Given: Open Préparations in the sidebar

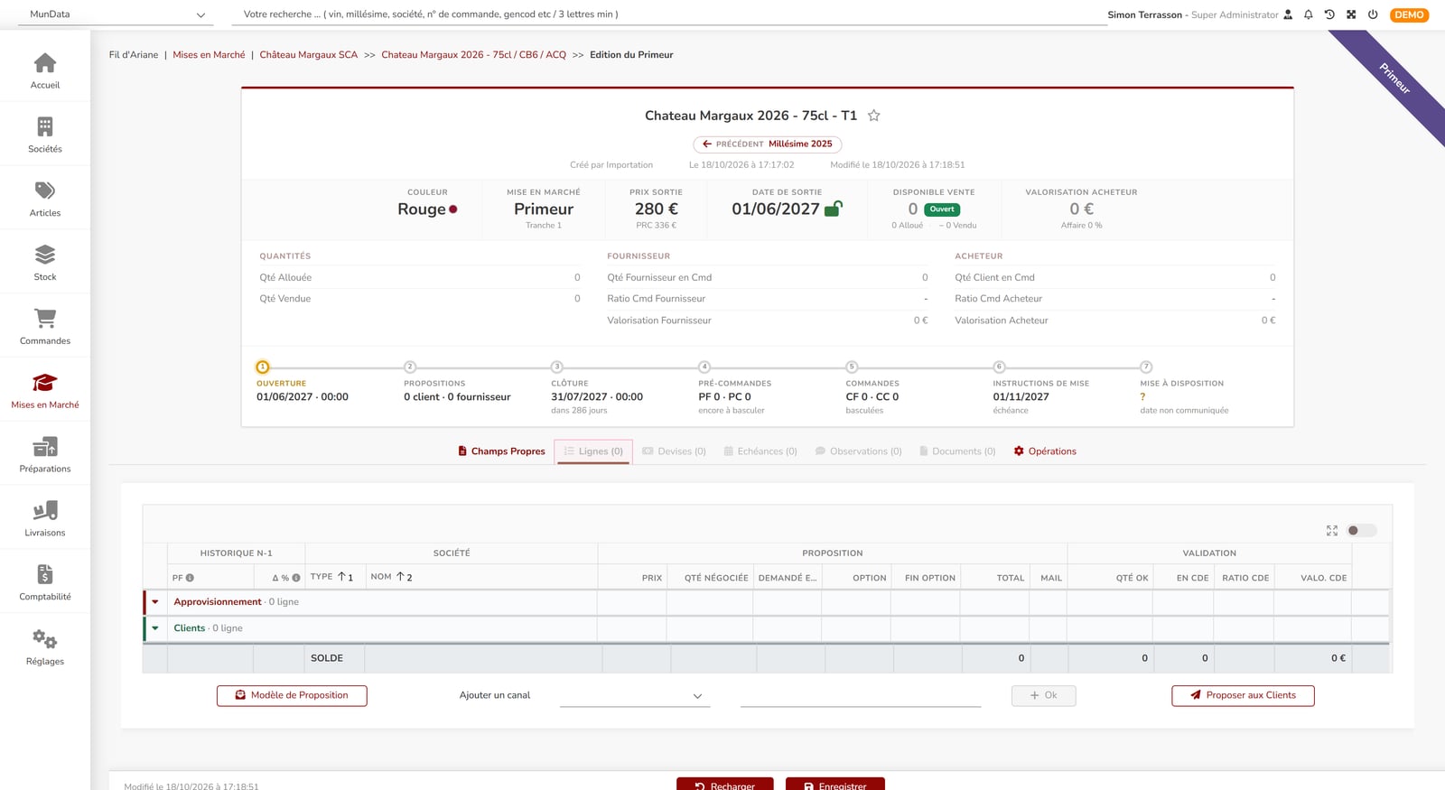Looking at the screenshot, I should tap(45, 454).
